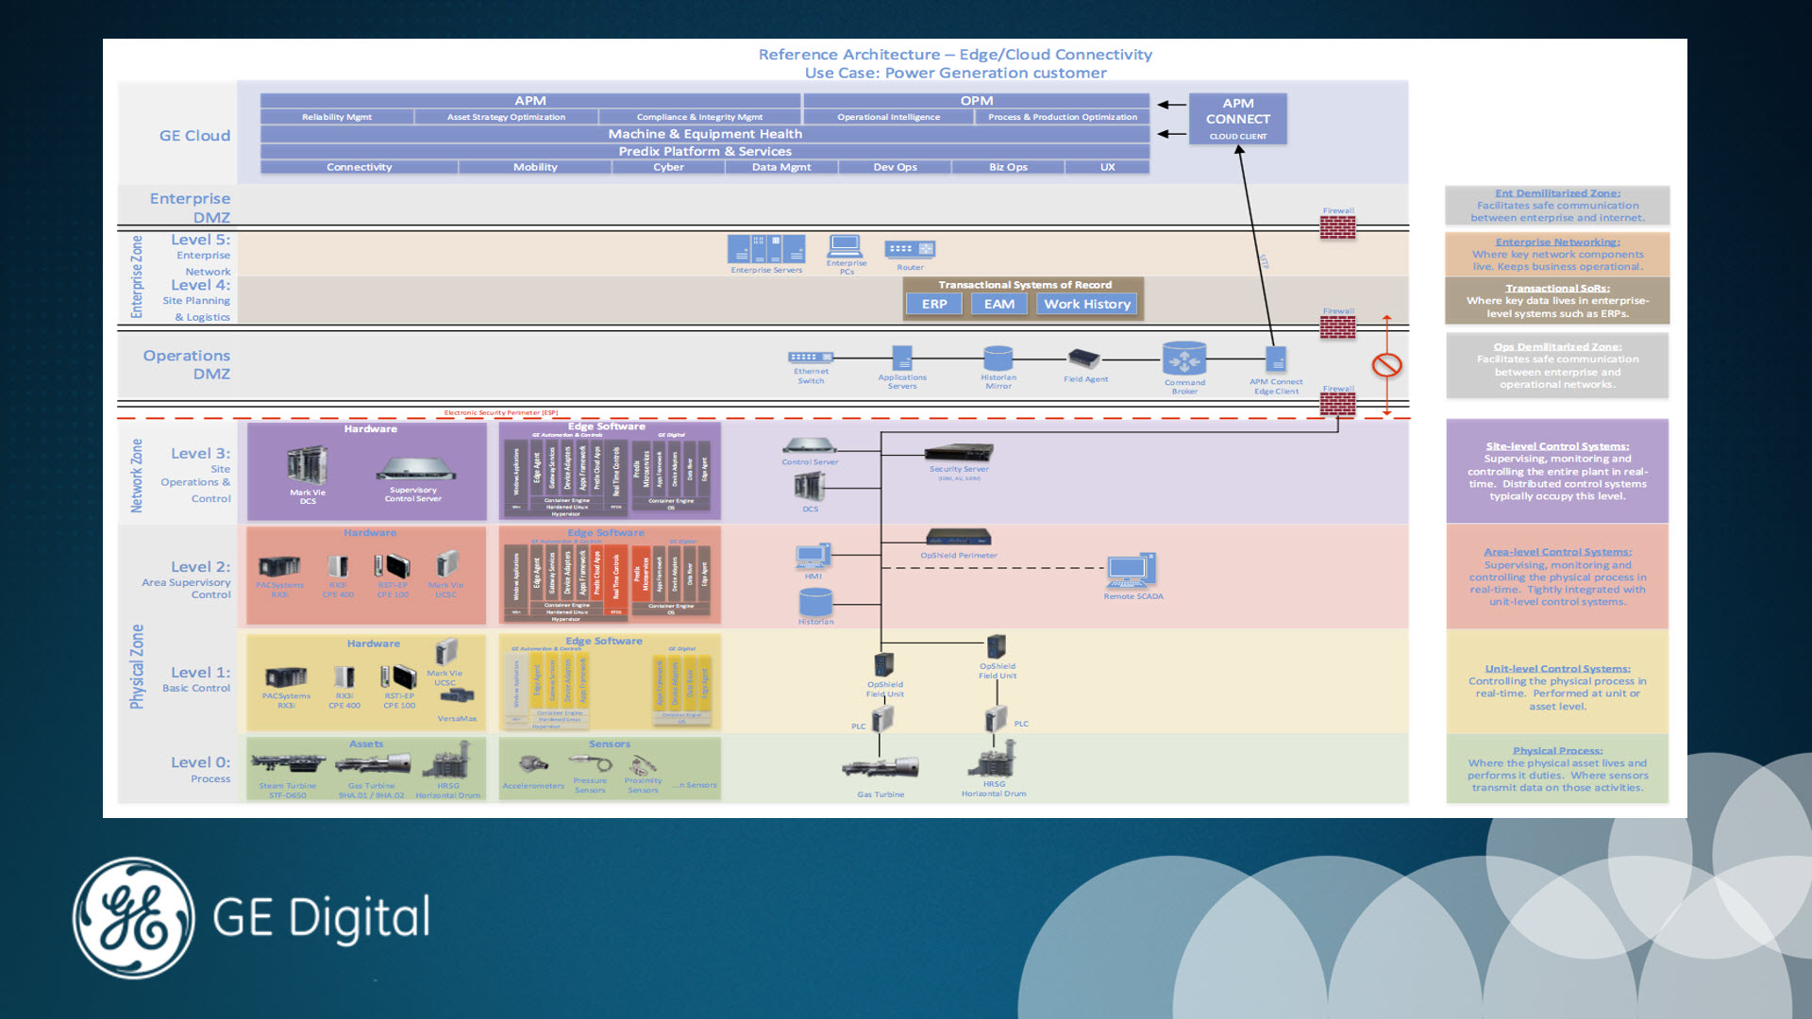1812x1019 pixels.
Task: Click the Cyber cell
Action: pos(668,167)
